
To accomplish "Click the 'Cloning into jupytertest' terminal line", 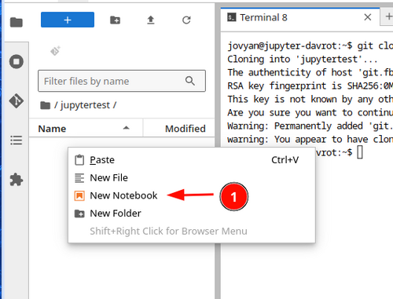I will pyautogui.click(x=303, y=59).
